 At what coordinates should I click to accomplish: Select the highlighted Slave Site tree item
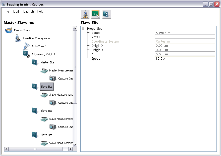pos(46,87)
